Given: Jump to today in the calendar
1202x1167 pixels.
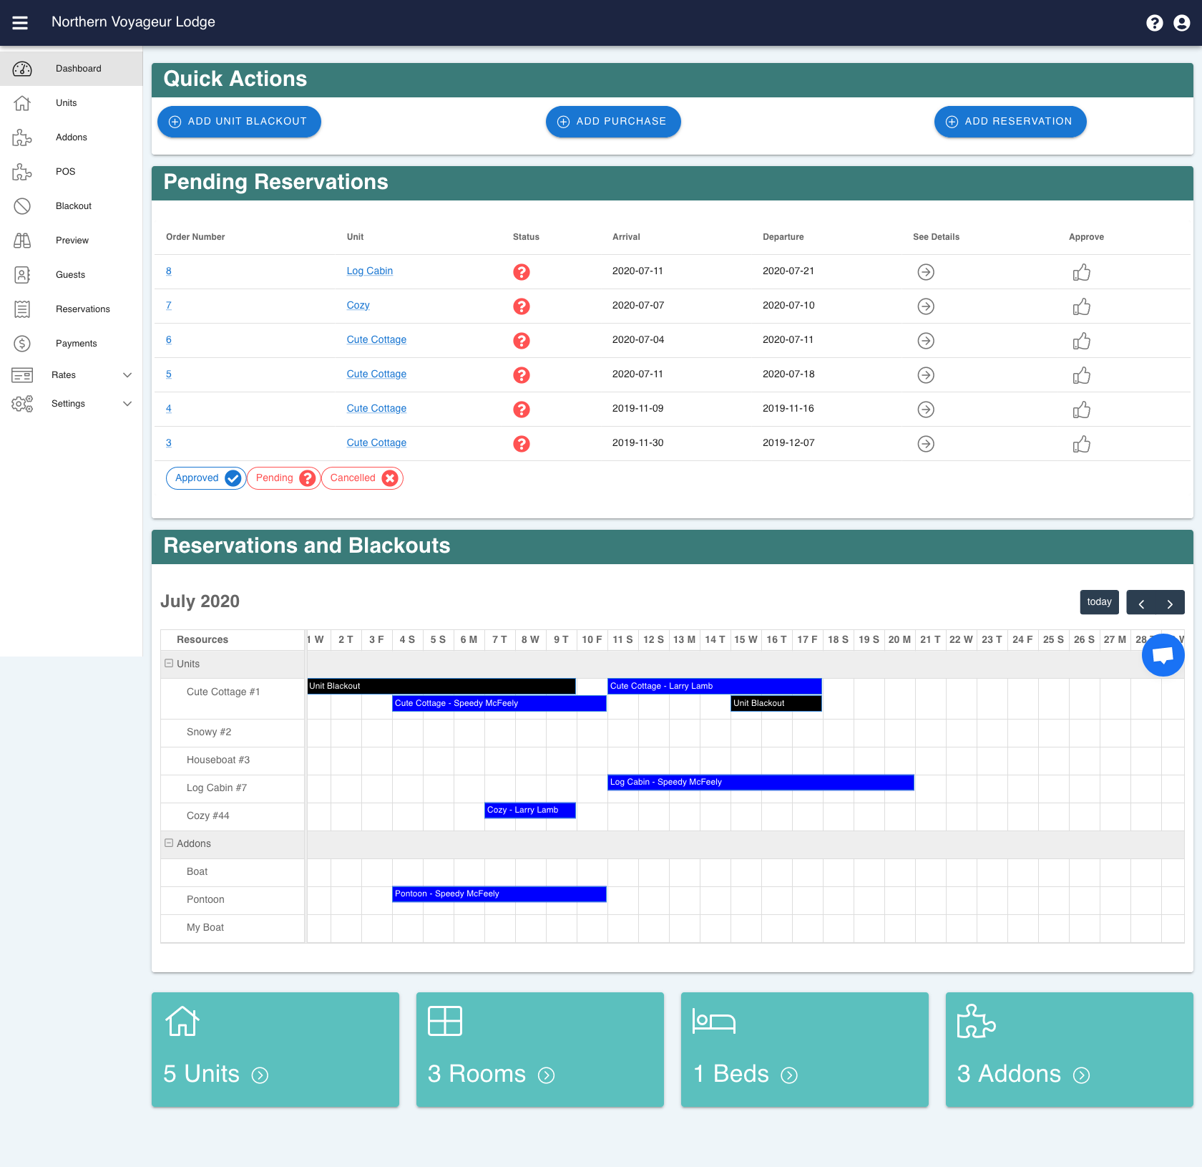Looking at the screenshot, I should [x=1099, y=602].
